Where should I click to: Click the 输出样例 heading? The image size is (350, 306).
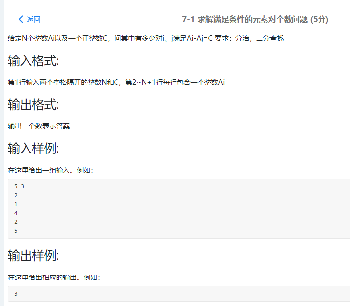point(33,255)
